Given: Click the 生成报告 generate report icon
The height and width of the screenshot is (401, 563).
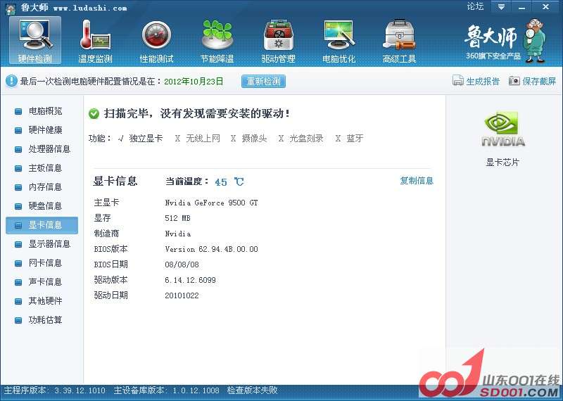Looking at the screenshot, I should click(x=458, y=81).
